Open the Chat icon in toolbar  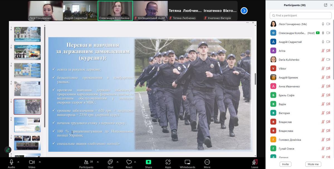[x=110, y=162]
